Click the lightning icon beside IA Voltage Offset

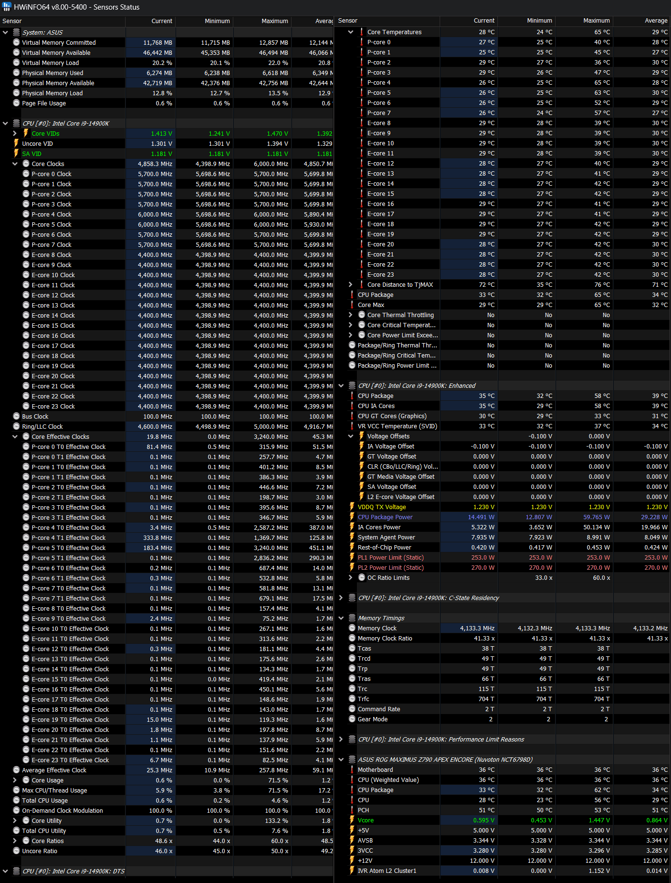[362, 446]
